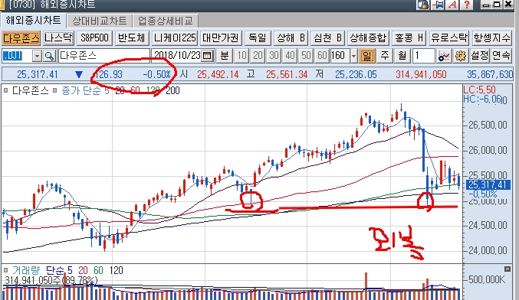Toggle the 분 minute period button
519x300 pixels.
[x=224, y=56]
